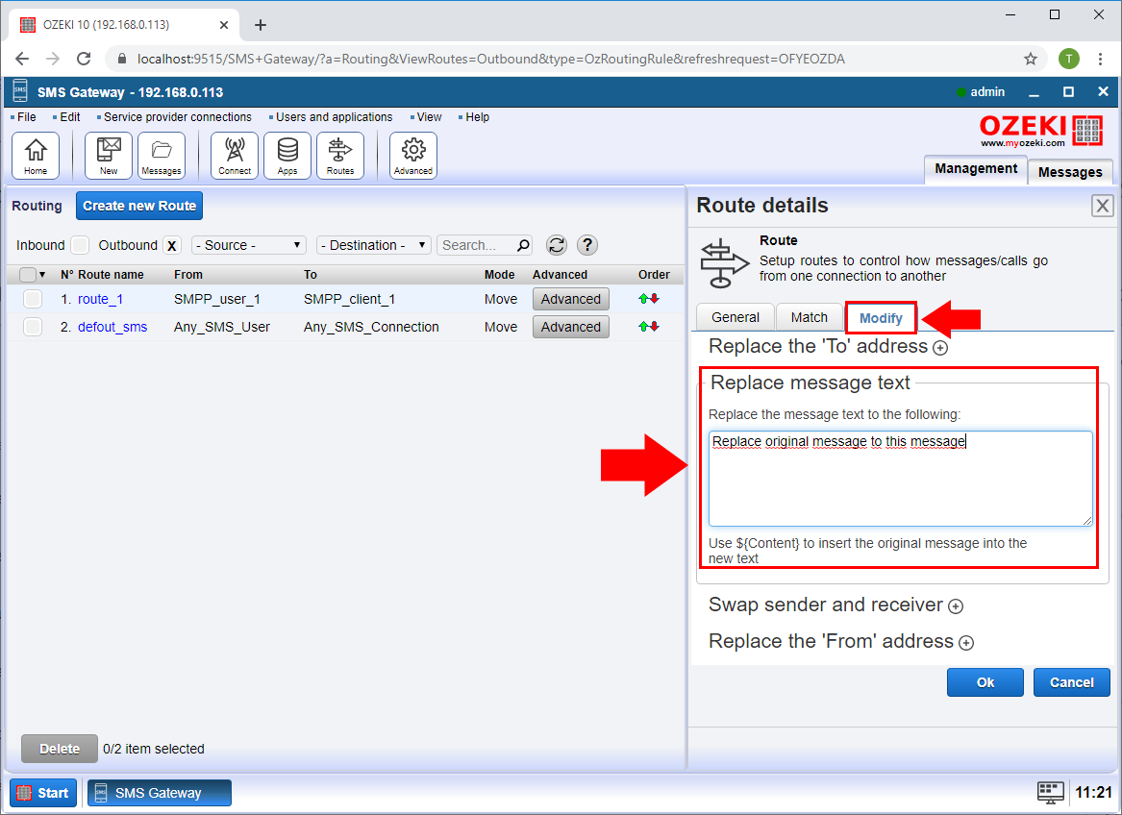Reload the browser page
The image size is (1122, 815).
point(84,59)
